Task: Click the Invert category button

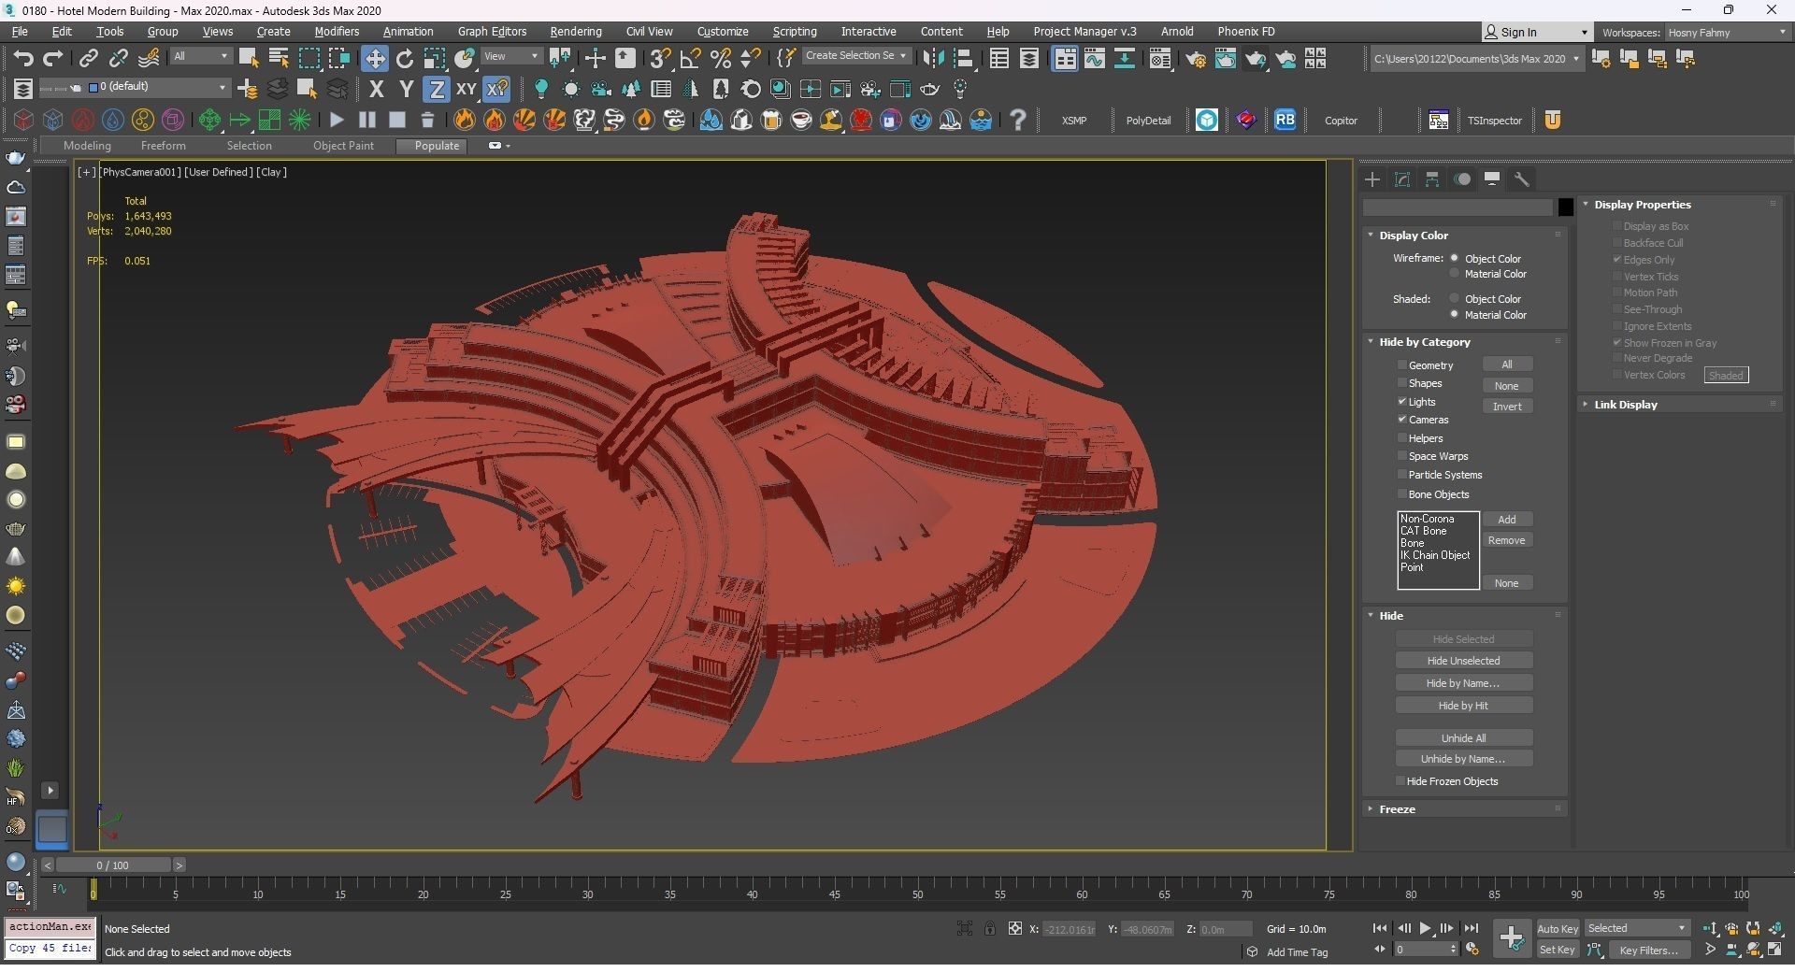Action: point(1507,407)
